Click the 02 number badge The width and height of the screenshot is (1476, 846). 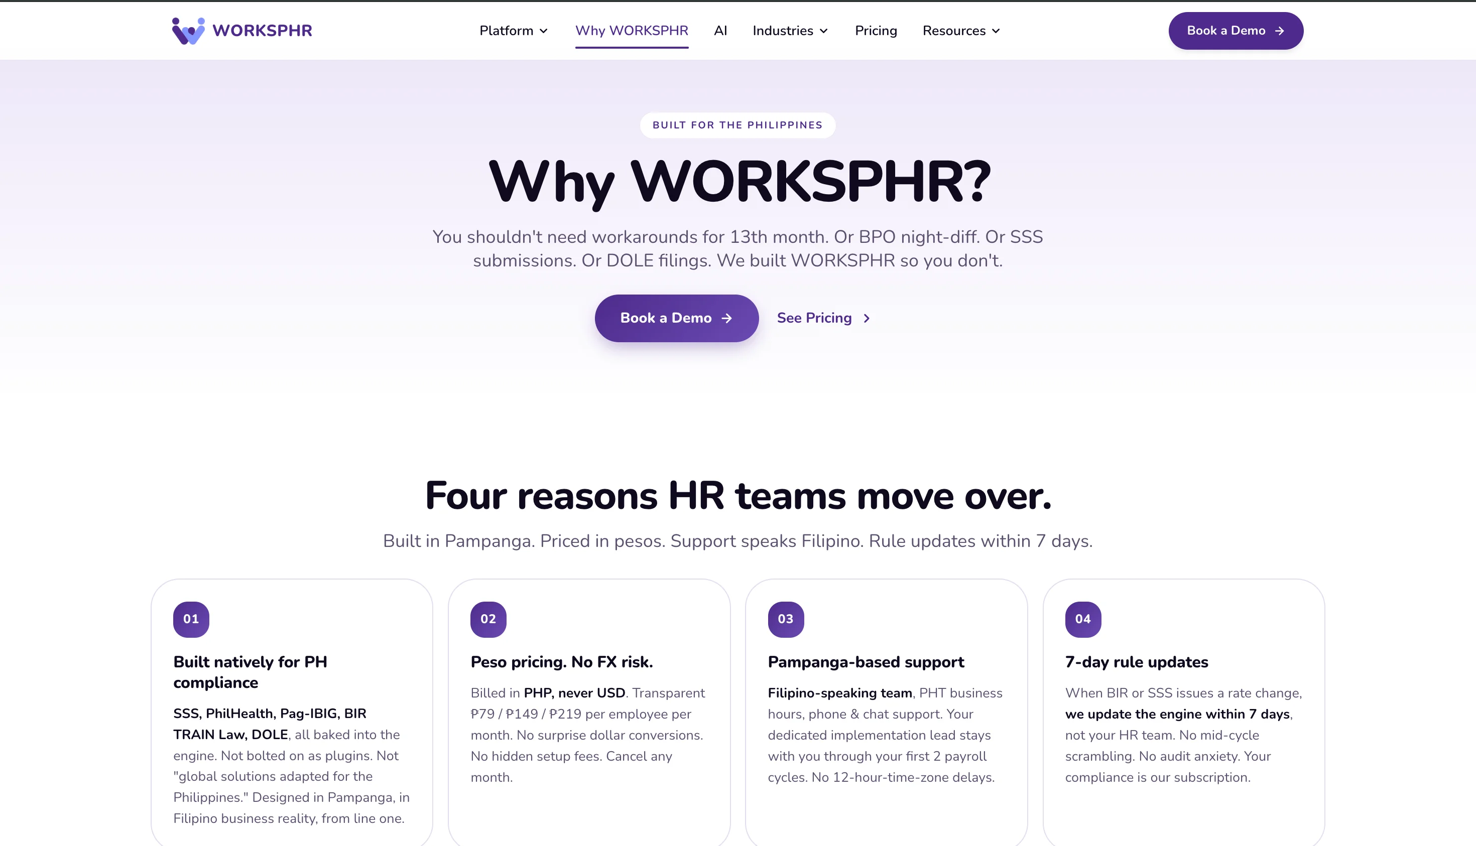[x=488, y=619]
